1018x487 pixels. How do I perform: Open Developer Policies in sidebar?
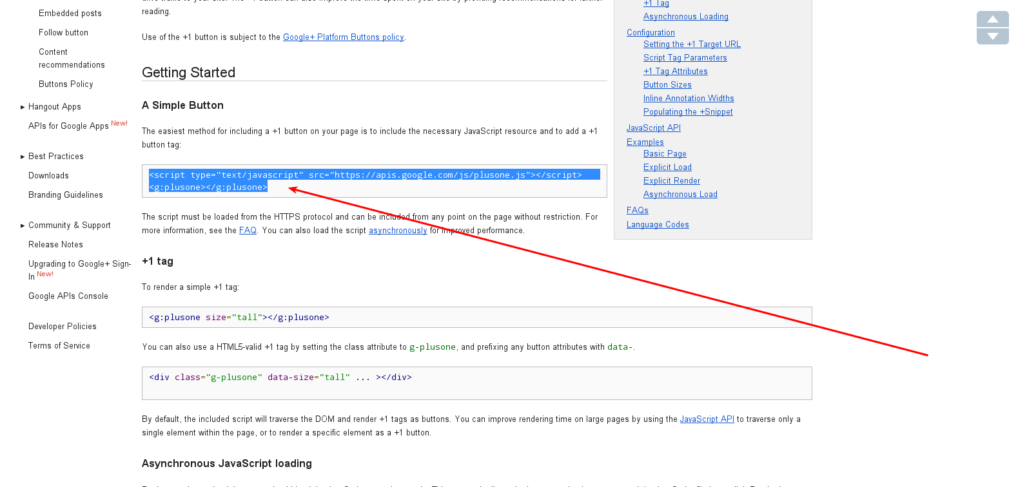[x=63, y=327]
